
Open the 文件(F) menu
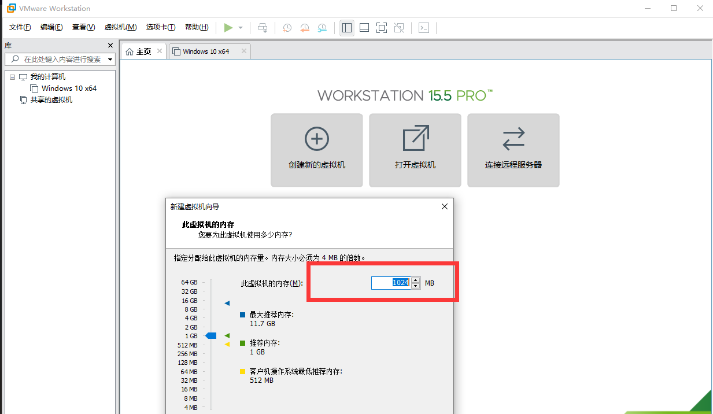20,27
